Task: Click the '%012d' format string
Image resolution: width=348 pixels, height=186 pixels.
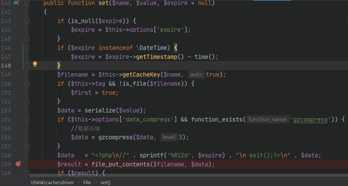Action: 179,155
